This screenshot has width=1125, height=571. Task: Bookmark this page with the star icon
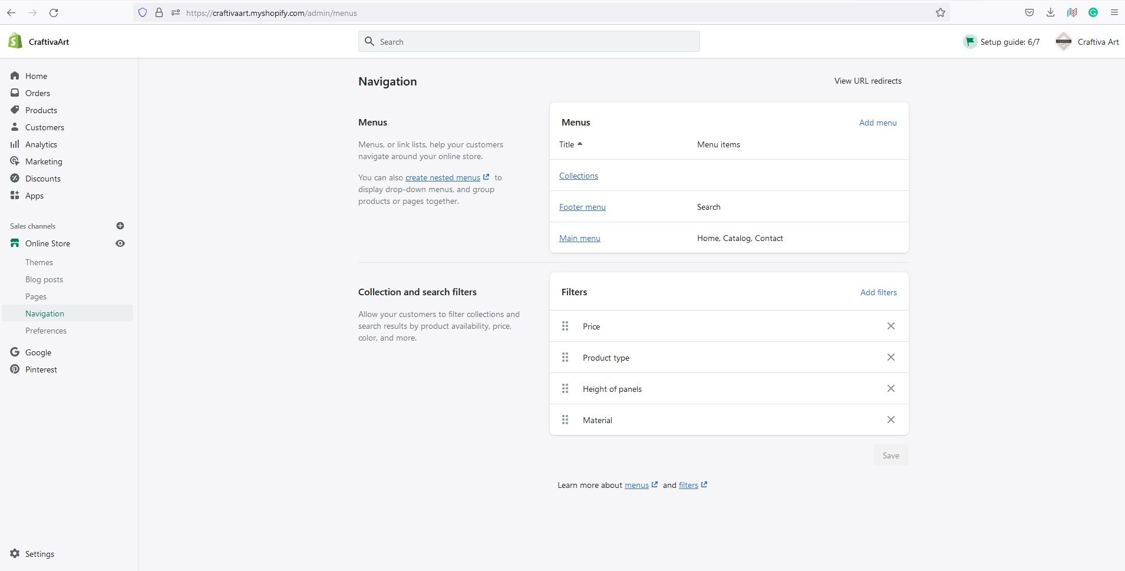(941, 12)
